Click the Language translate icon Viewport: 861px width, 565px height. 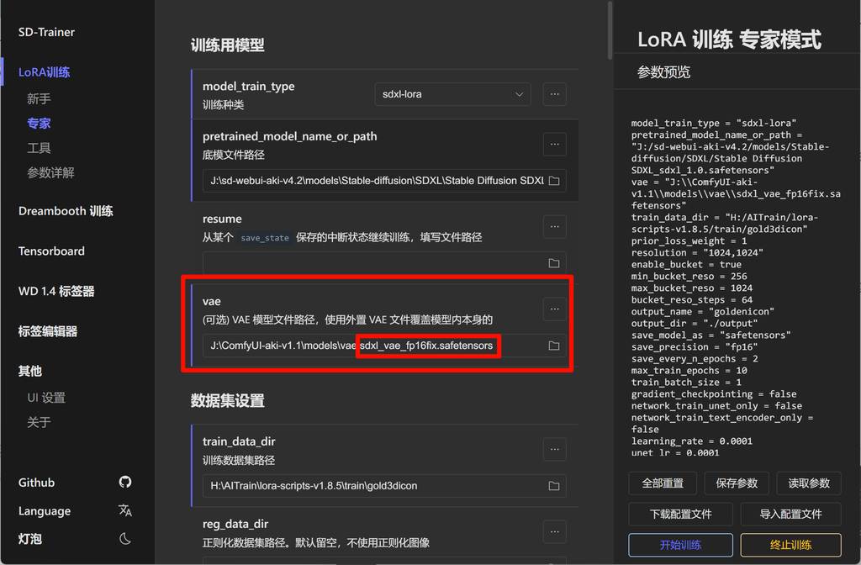pos(125,511)
